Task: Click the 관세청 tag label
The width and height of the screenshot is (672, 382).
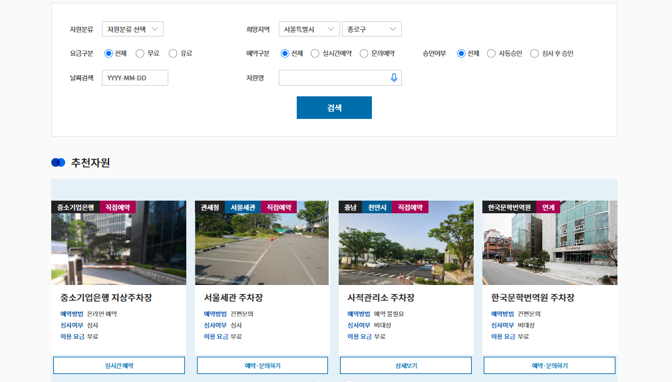Action: [x=210, y=207]
